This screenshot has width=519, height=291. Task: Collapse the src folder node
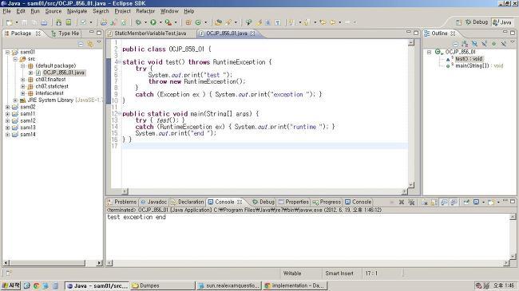point(15,59)
